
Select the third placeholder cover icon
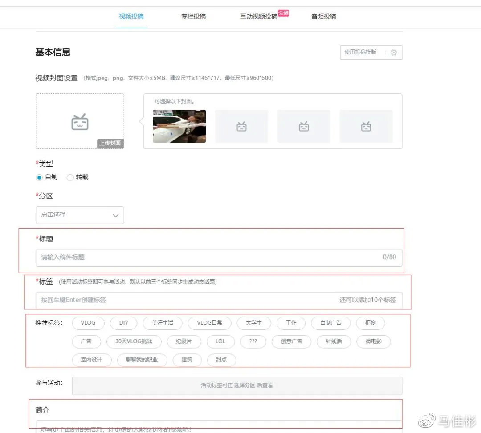pos(304,126)
